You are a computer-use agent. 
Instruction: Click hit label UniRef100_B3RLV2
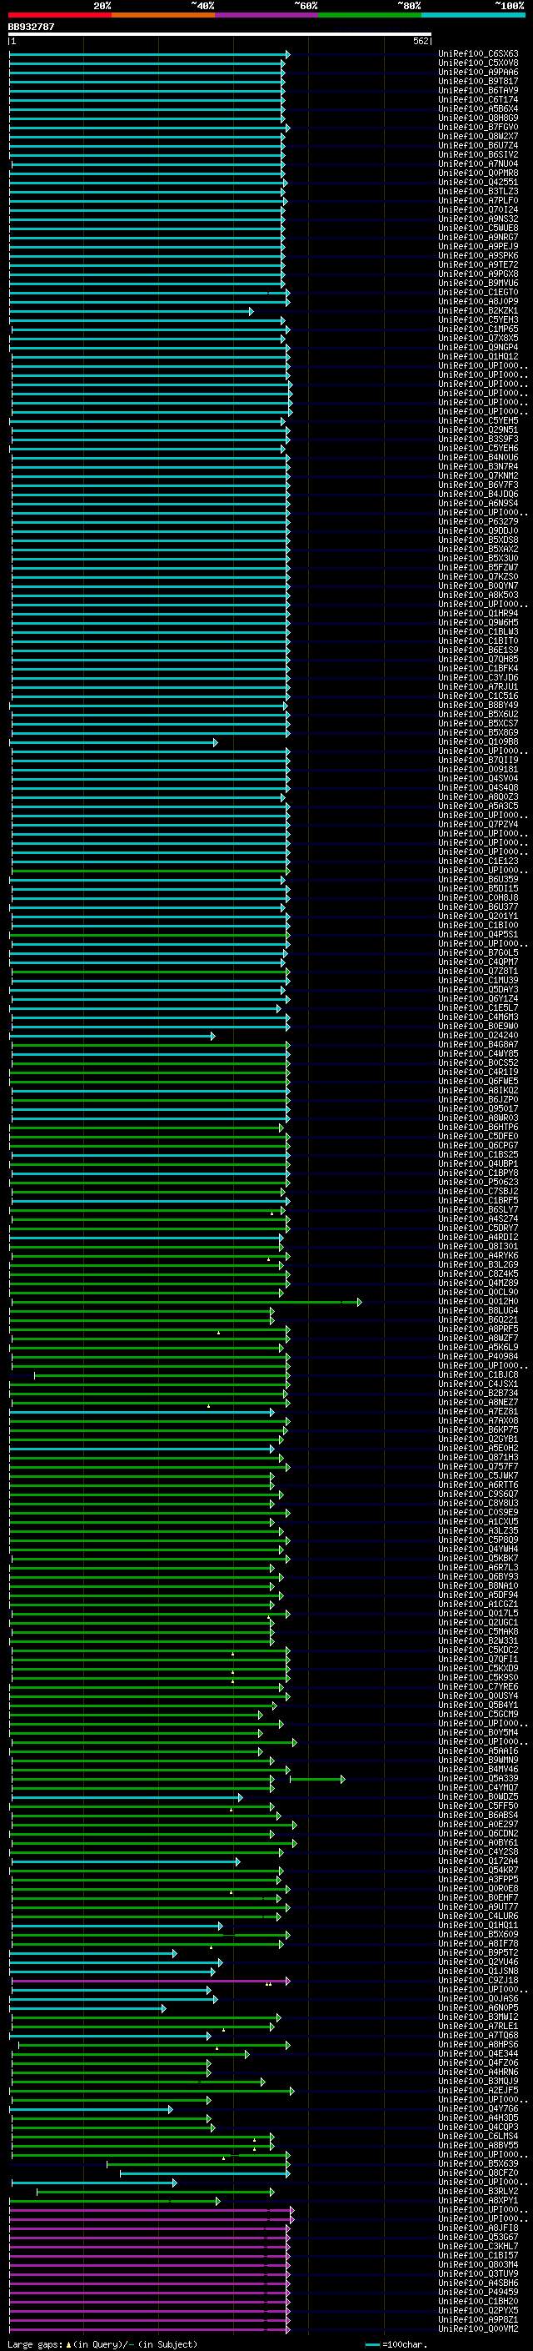tap(478, 2191)
